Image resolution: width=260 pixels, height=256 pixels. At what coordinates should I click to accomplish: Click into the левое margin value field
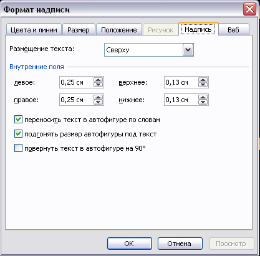(x=77, y=82)
